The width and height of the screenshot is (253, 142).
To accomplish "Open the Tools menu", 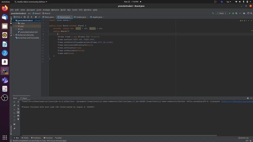I will pyautogui.click(x=75, y=10).
